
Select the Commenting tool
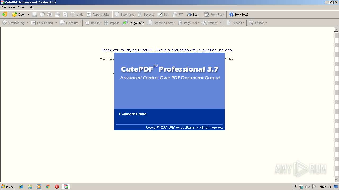(x=13, y=23)
